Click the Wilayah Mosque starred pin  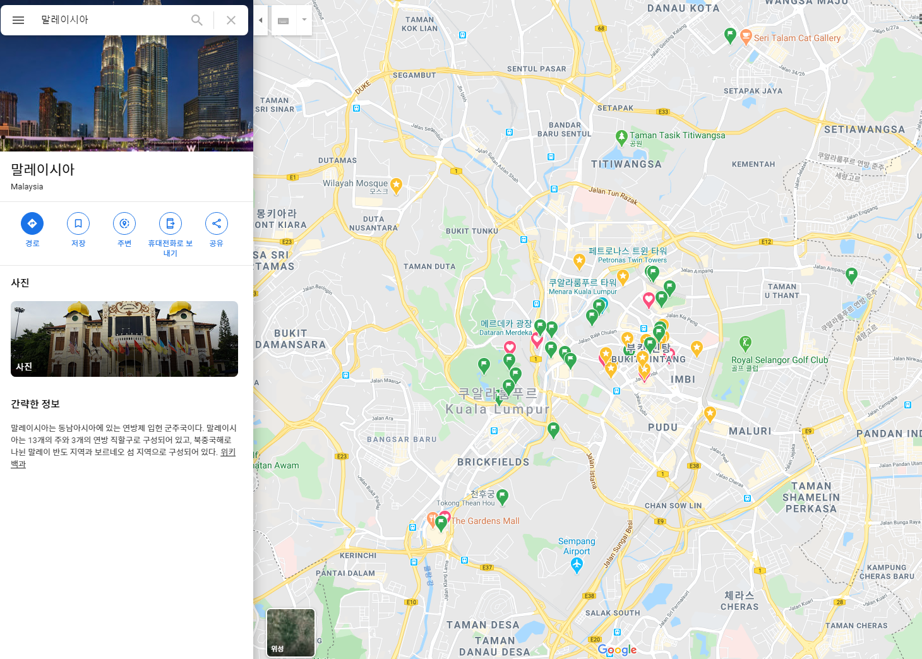(x=396, y=186)
